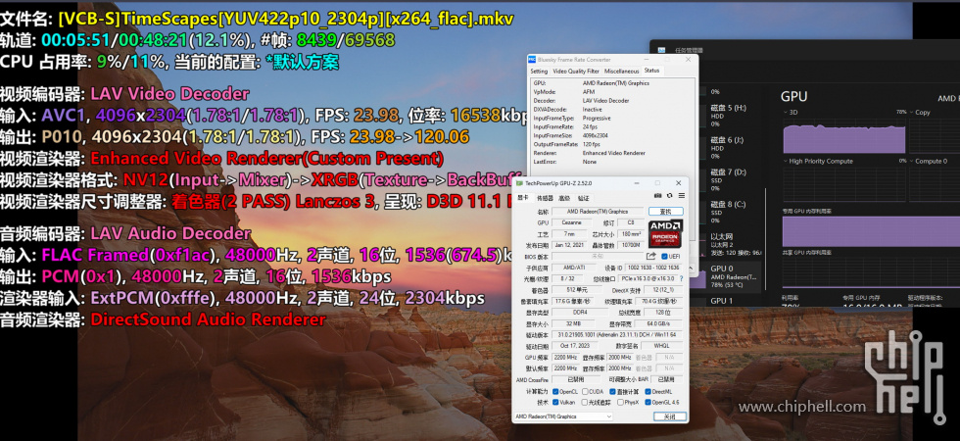Click the GPU-Z refresh icon

pos(670,195)
